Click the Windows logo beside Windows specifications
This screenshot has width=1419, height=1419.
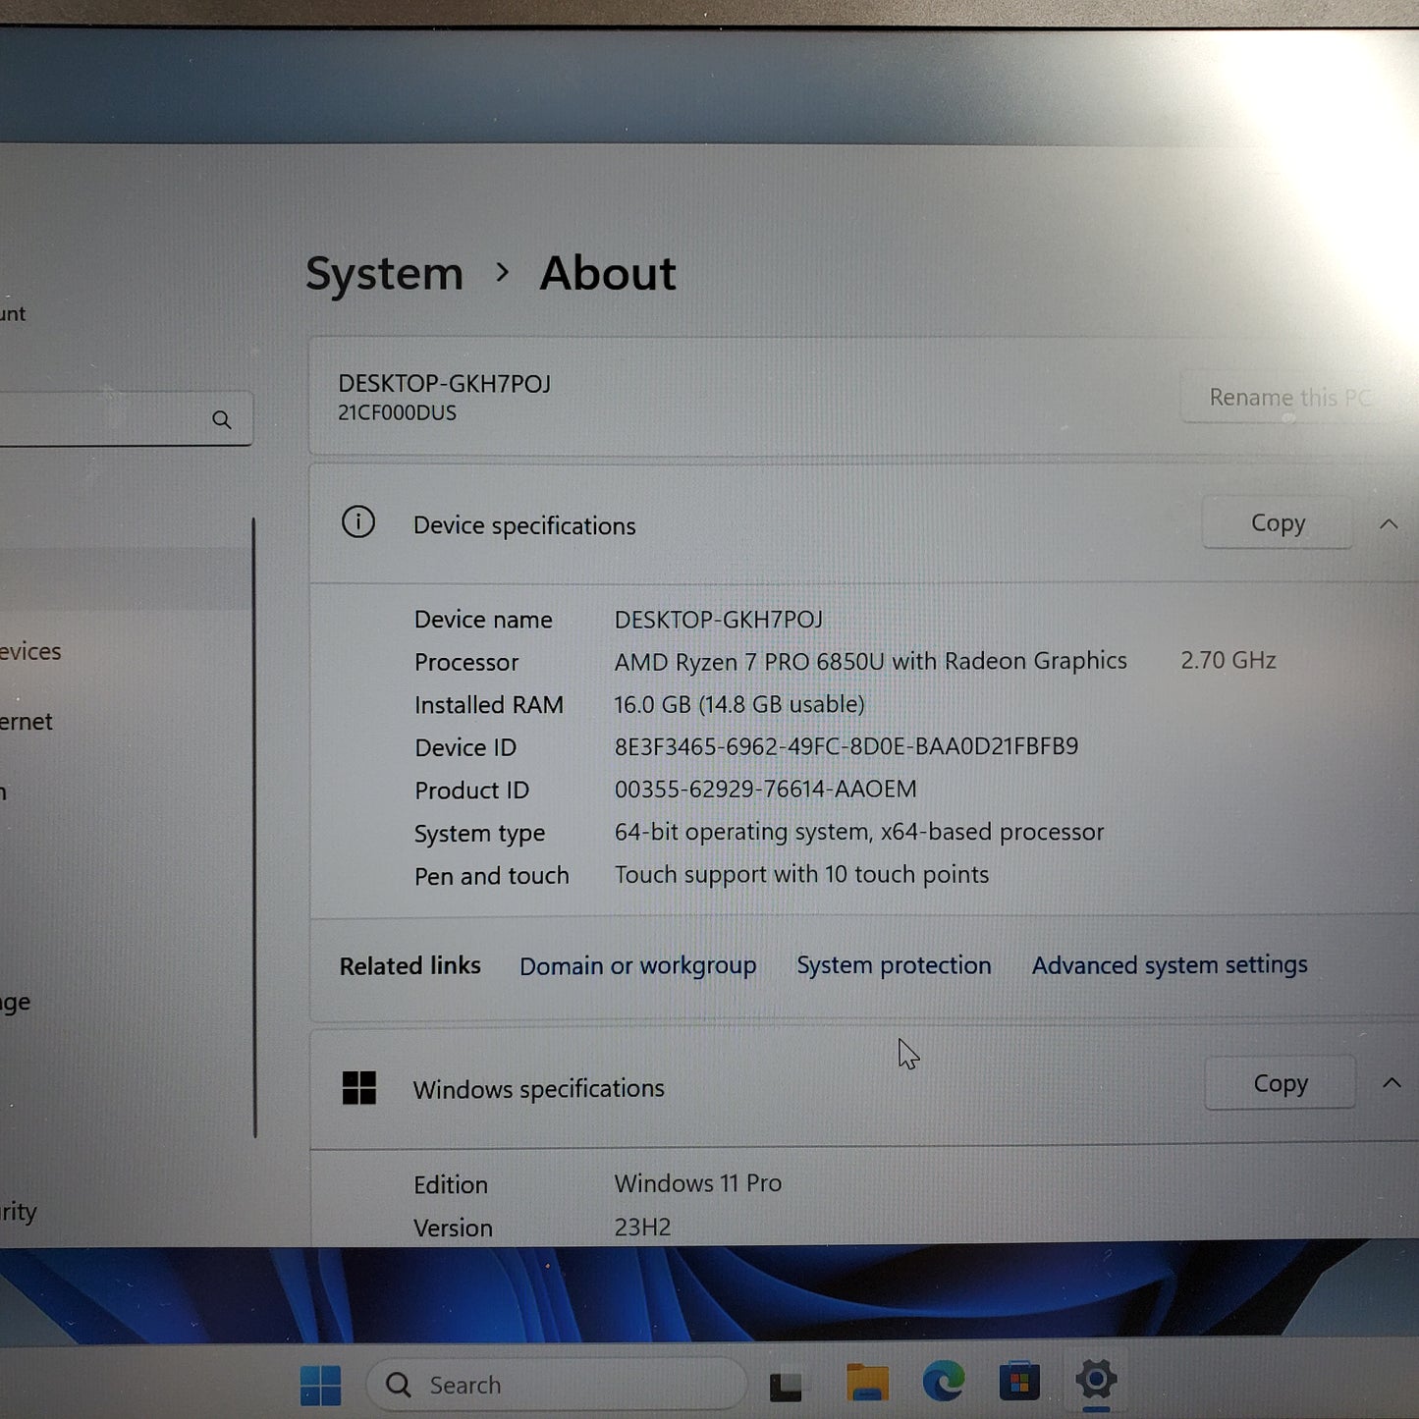pos(360,1087)
